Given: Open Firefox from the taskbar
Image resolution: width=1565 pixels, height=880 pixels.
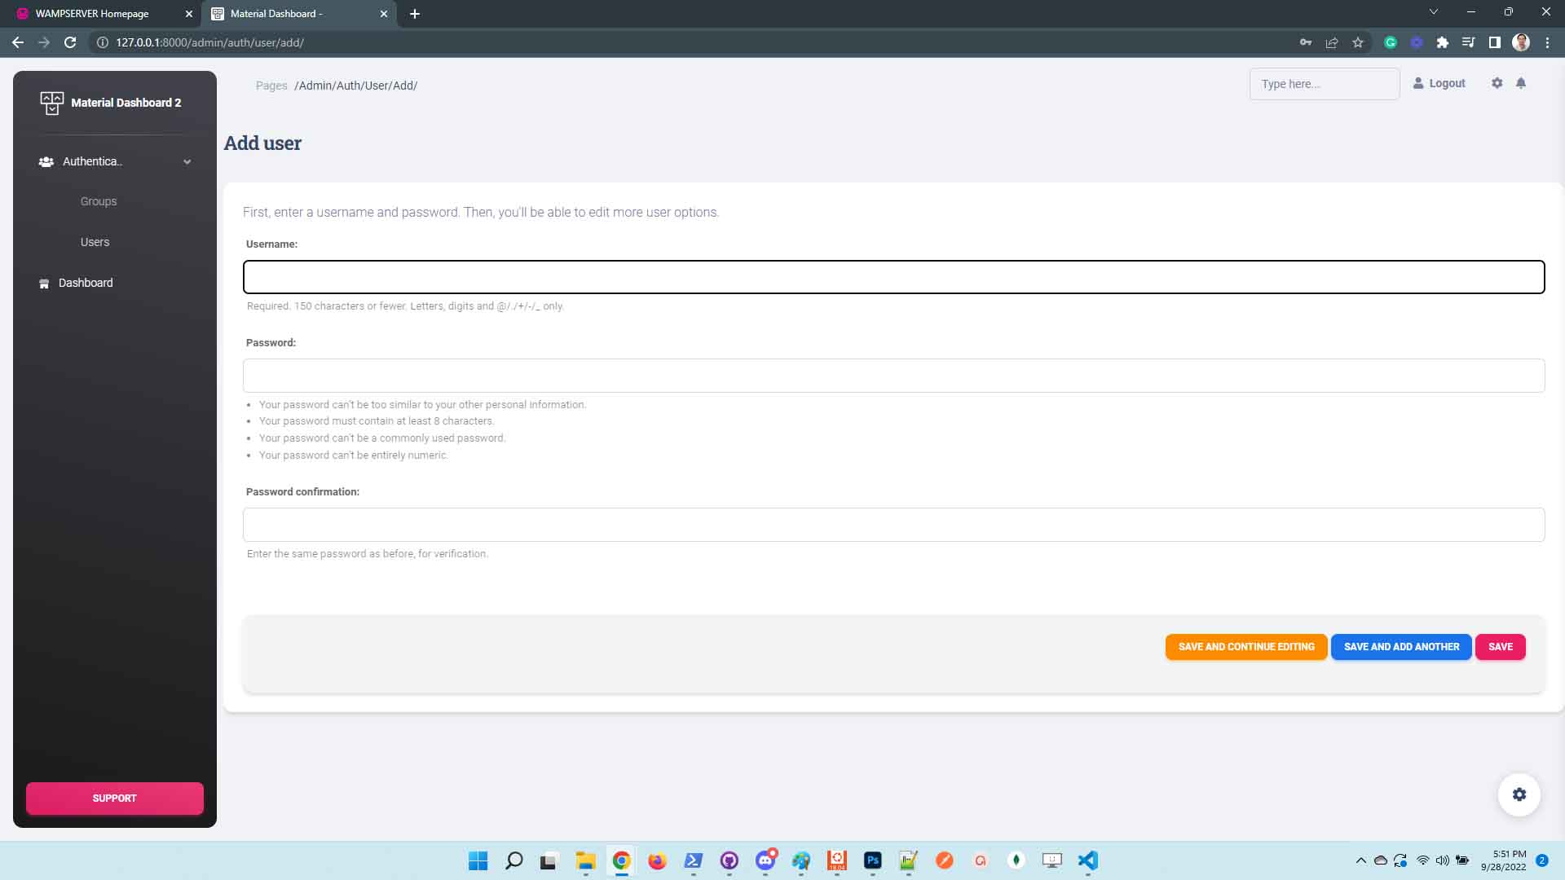Looking at the screenshot, I should pyautogui.click(x=657, y=860).
